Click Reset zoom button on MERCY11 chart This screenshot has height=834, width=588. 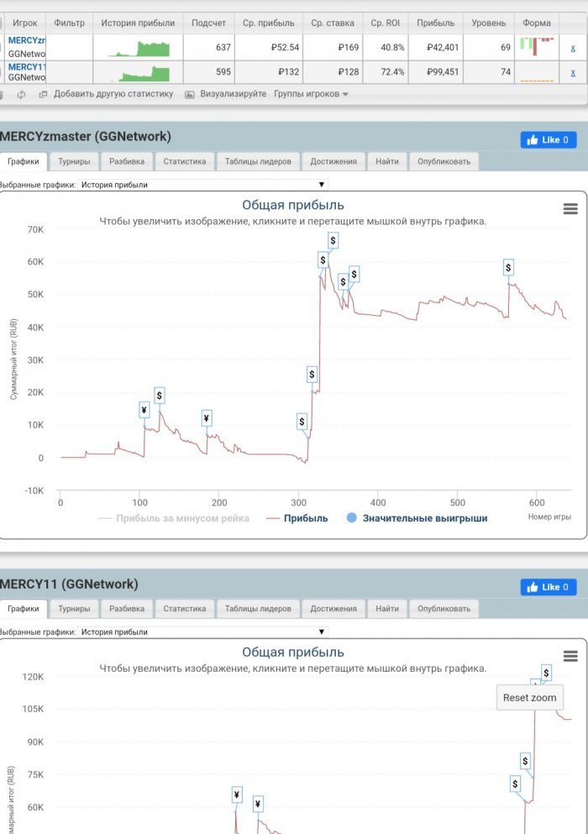(x=529, y=697)
